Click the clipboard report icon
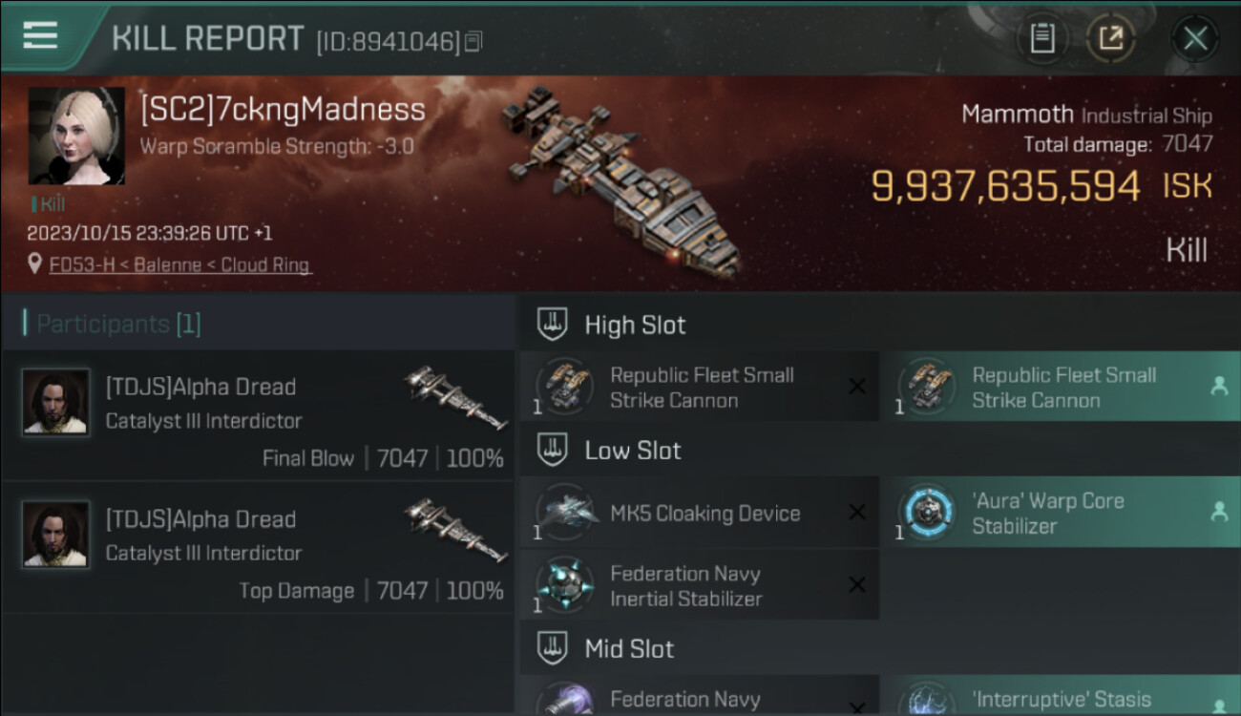Screen dimensions: 1241x716 [1041, 39]
